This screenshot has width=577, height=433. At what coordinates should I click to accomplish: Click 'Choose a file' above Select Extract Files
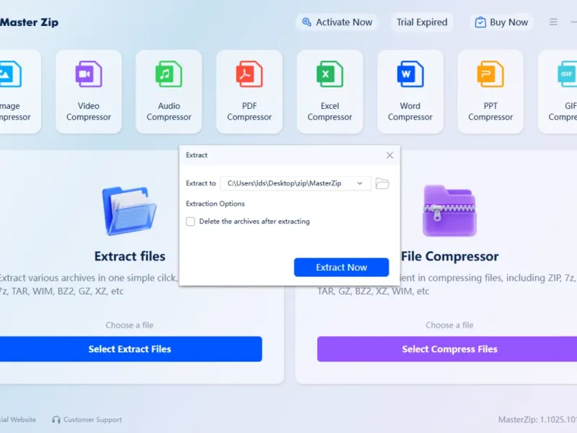coord(130,325)
